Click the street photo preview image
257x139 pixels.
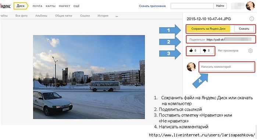click(89, 77)
